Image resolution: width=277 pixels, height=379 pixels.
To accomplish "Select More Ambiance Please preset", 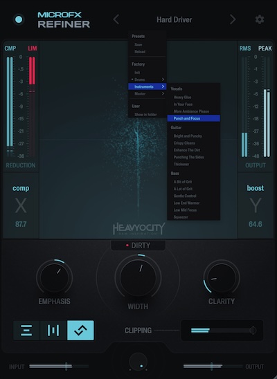I will (194, 111).
